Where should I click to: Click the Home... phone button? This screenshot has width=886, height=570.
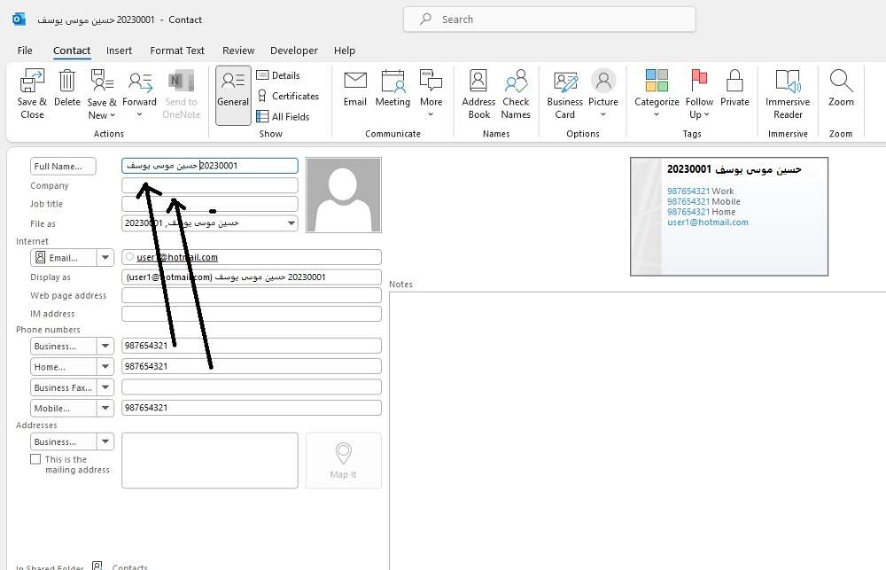[63, 367]
